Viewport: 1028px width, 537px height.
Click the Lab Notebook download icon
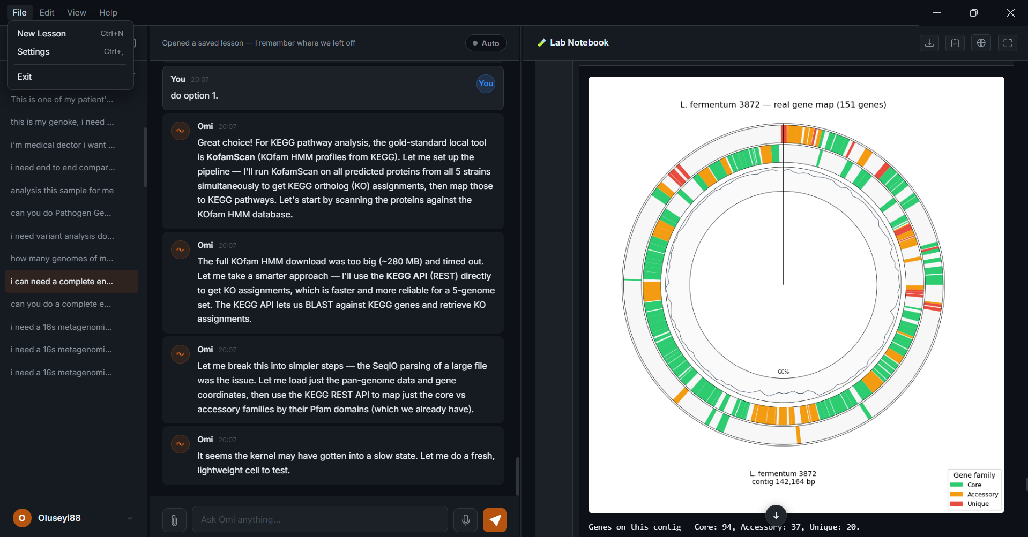tap(929, 43)
